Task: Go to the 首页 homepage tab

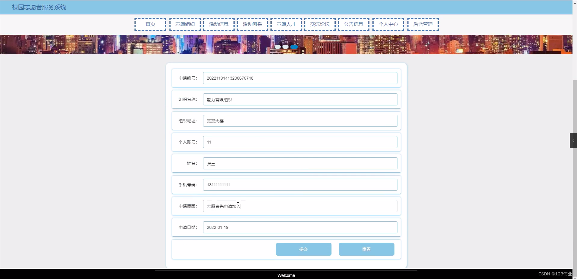Action: [150, 24]
